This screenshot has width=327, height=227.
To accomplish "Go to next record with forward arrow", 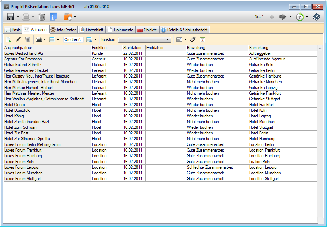I will (x=283, y=17).
